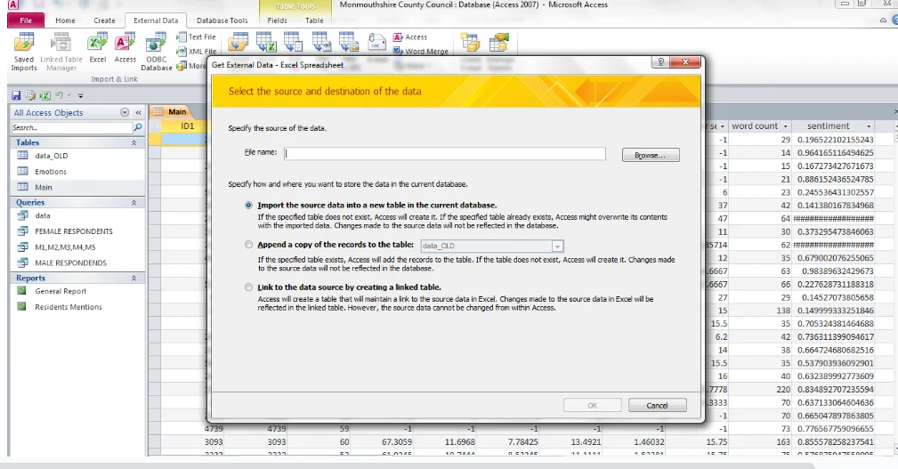Switch to the Home tab

coord(65,20)
